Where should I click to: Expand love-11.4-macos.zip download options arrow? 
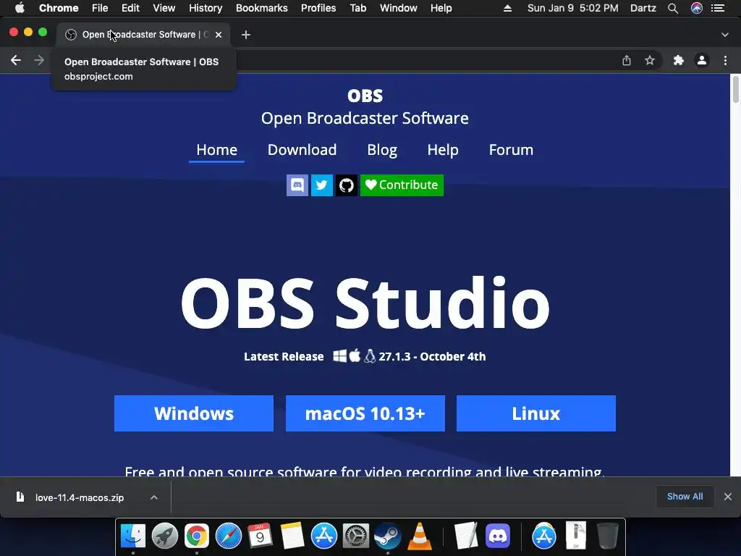coord(154,497)
